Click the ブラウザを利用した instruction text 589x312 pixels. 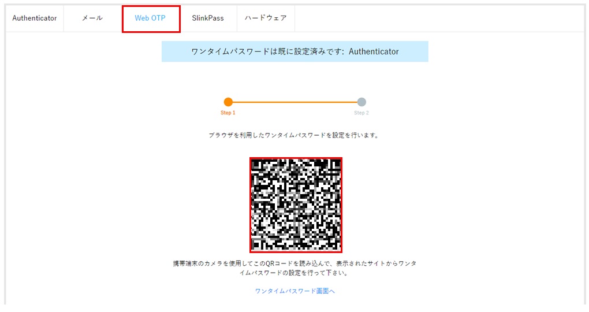294,135
